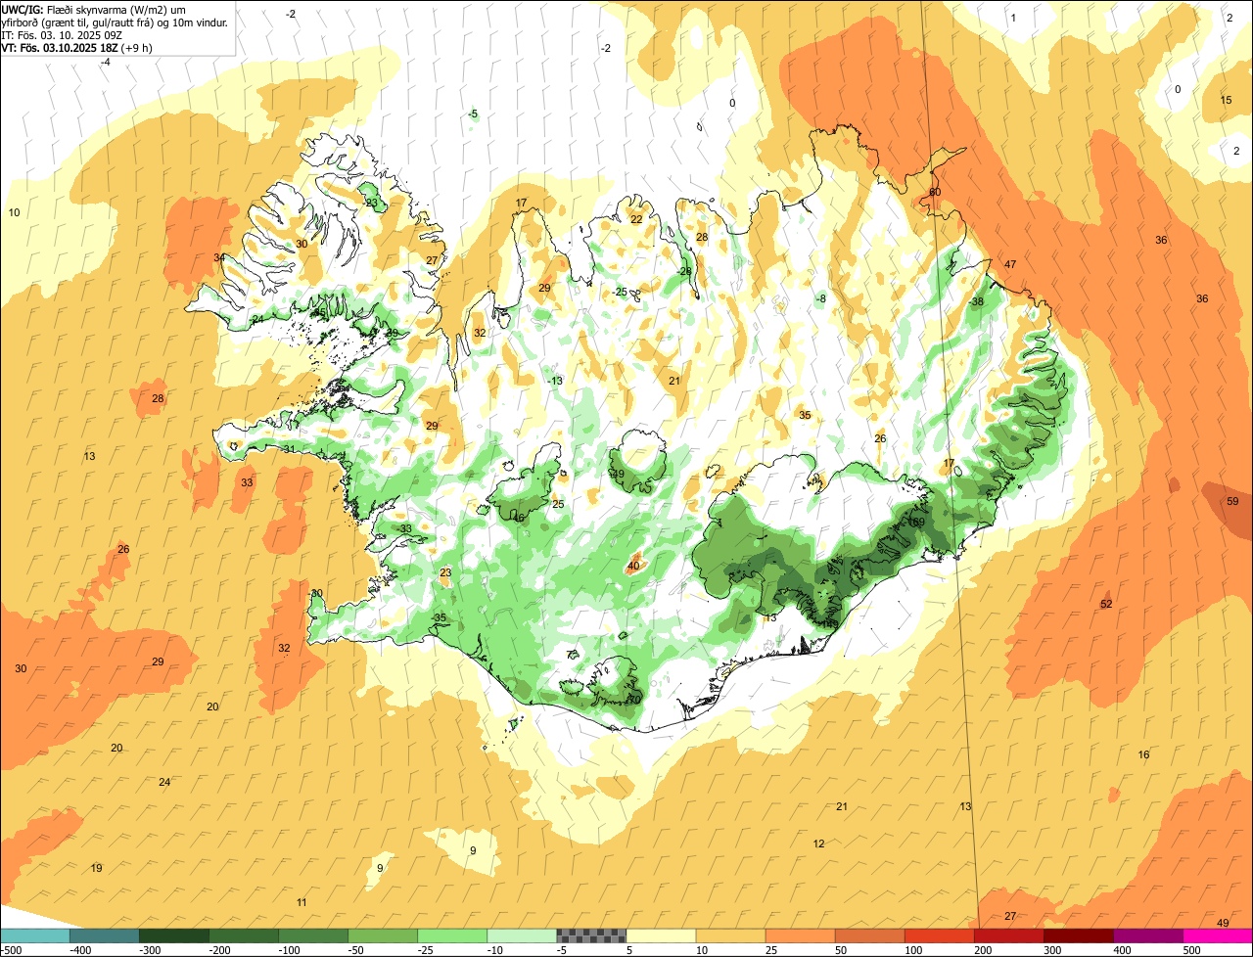Viewport: 1253px width, 957px height.
Task: Click the '23' value in southwest Iceland
Action: [x=445, y=572]
